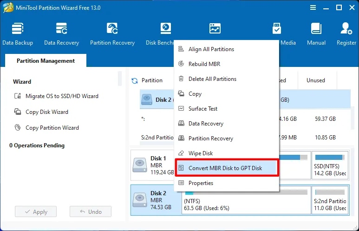
Task: Launch the Data Recovery tool
Action: 61,34
